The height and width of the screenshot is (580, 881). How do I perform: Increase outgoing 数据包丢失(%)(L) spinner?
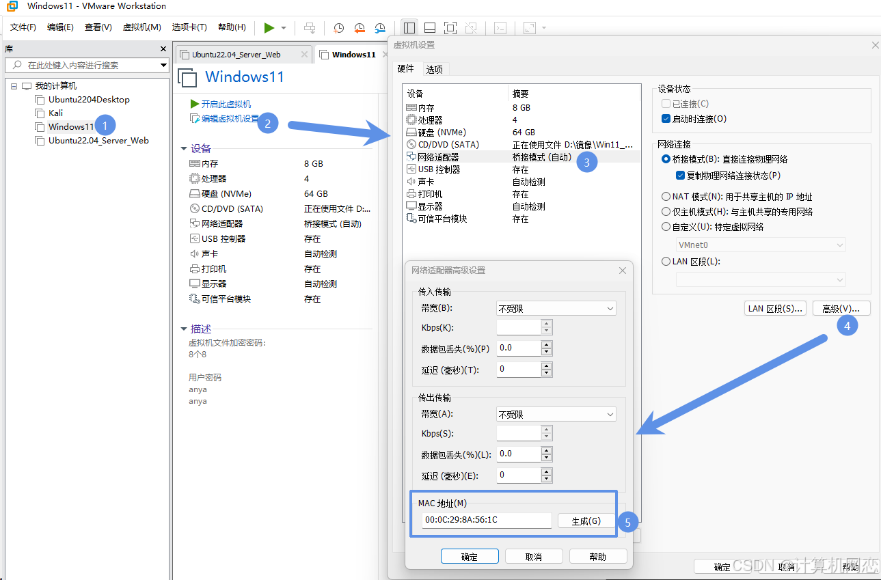point(546,450)
